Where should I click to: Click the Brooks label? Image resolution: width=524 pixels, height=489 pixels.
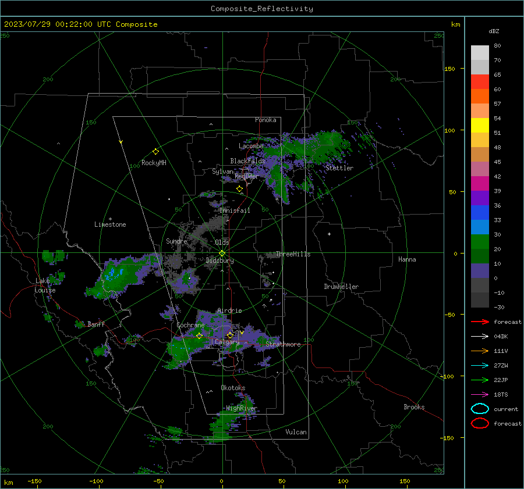pos(414,407)
